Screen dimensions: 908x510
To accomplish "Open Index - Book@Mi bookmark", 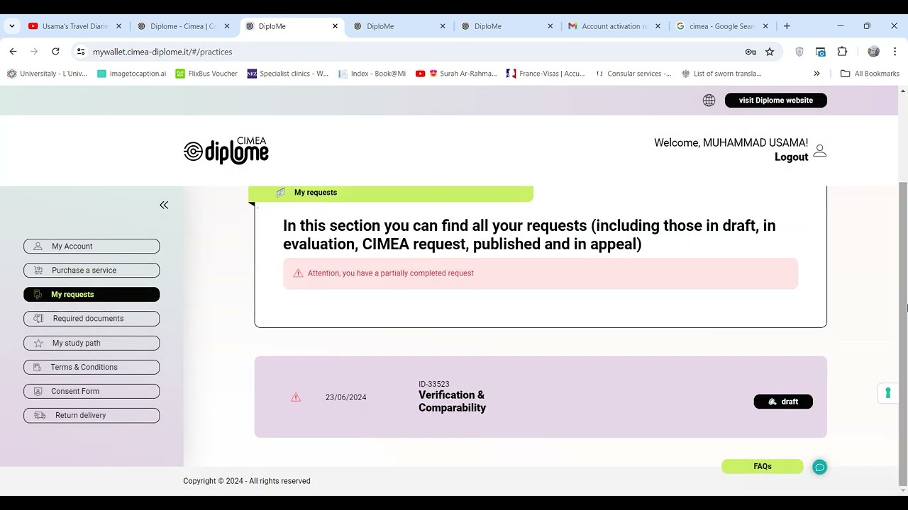I will tap(372, 74).
